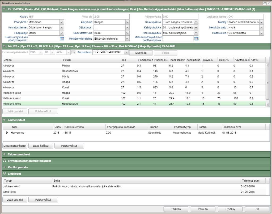272x214 pixels.
Task: Expand the Taloustunnukset section
Action: coord(5,154)
